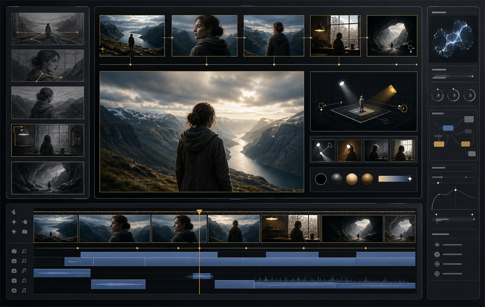The height and width of the screenshot is (307, 485).
Task: Select the upper gray node in node graph
Action: pos(469,119)
